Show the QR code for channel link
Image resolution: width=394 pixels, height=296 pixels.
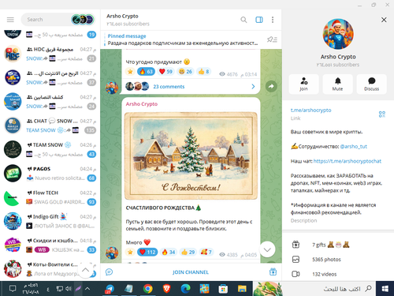click(x=382, y=114)
